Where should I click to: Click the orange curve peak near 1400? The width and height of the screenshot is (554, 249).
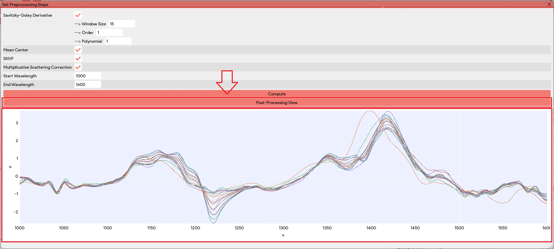pos(369,111)
